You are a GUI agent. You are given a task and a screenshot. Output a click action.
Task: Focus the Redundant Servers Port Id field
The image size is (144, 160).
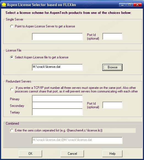coord(112,105)
